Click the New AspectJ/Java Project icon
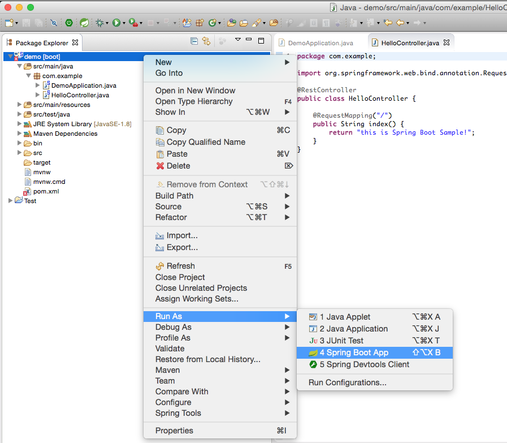The height and width of the screenshot is (443, 507). (x=187, y=23)
